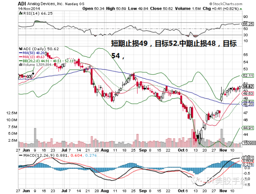Viewport: 256px width, 194px height.
Task: Click the 'Nasdaq GS' exchange label
Action: pyautogui.click(x=75, y=4)
